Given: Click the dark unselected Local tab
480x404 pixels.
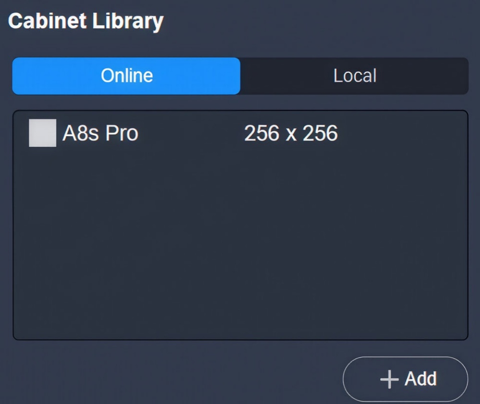Looking at the screenshot, I should [354, 76].
